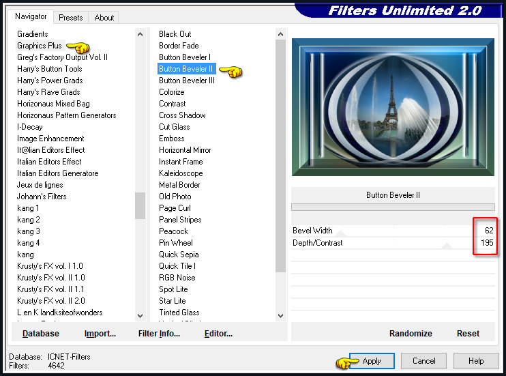Screen dimensions: 506x376
Task: Pick the Cut Glass filter
Action: tap(175, 127)
